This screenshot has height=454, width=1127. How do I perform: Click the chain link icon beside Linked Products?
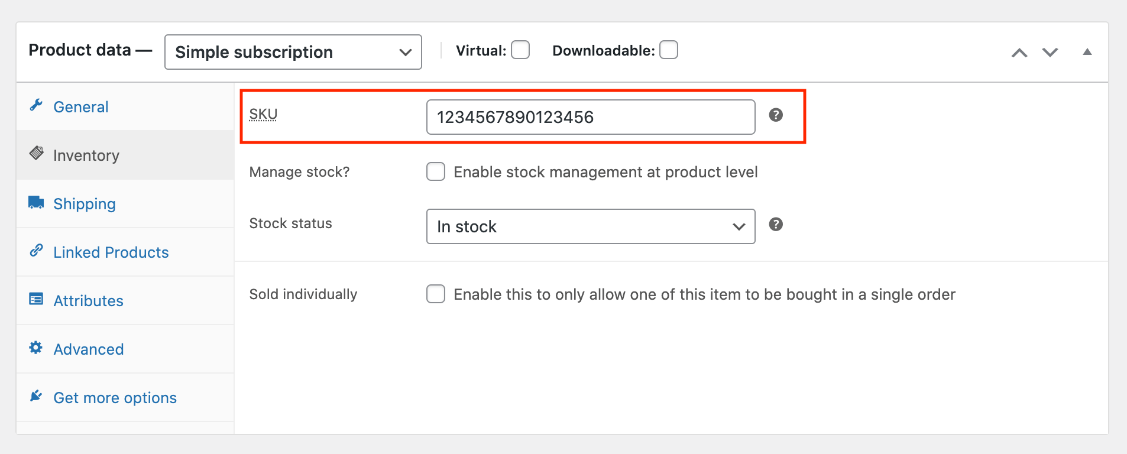pos(36,250)
